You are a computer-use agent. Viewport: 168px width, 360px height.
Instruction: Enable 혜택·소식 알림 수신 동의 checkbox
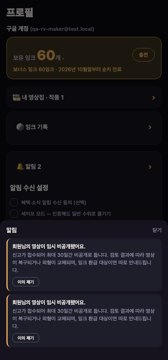pos(14,202)
